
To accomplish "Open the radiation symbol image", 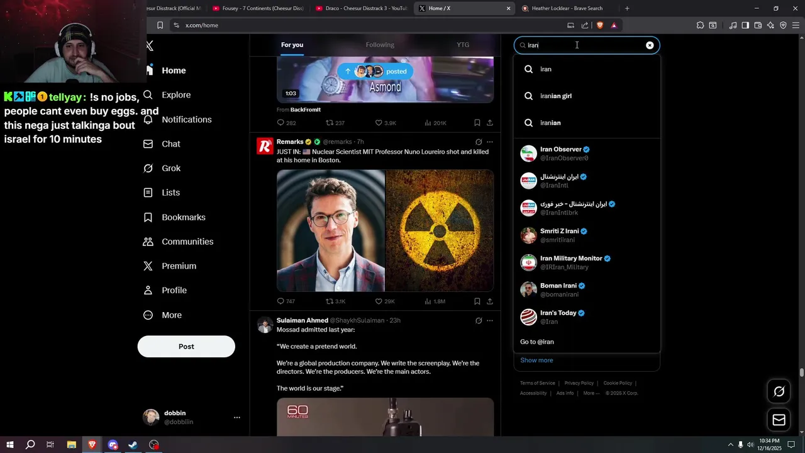I will (x=440, y=230).
